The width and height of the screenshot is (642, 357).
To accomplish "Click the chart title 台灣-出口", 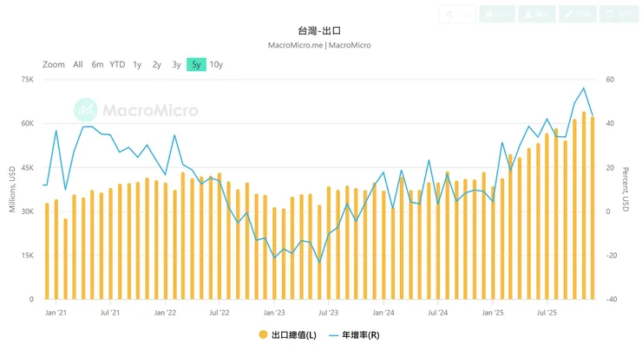I will [319, 30].
